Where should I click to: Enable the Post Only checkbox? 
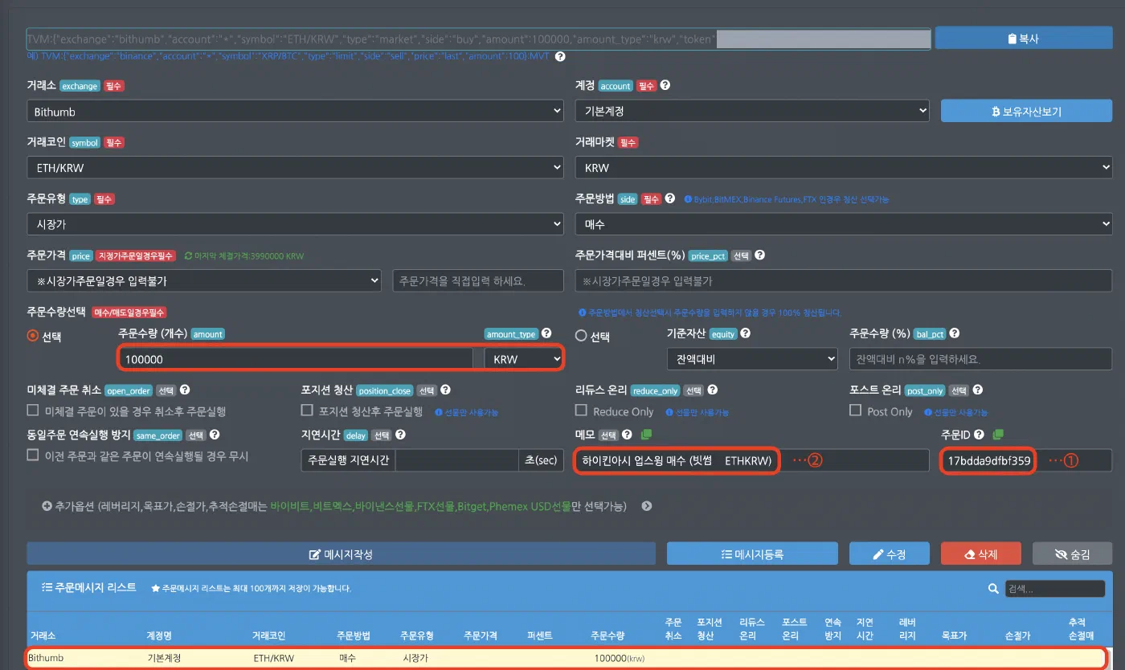pos(856,411)
